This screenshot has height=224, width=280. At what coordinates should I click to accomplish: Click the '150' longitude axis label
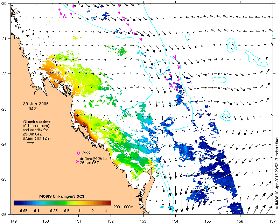[46, 221]
